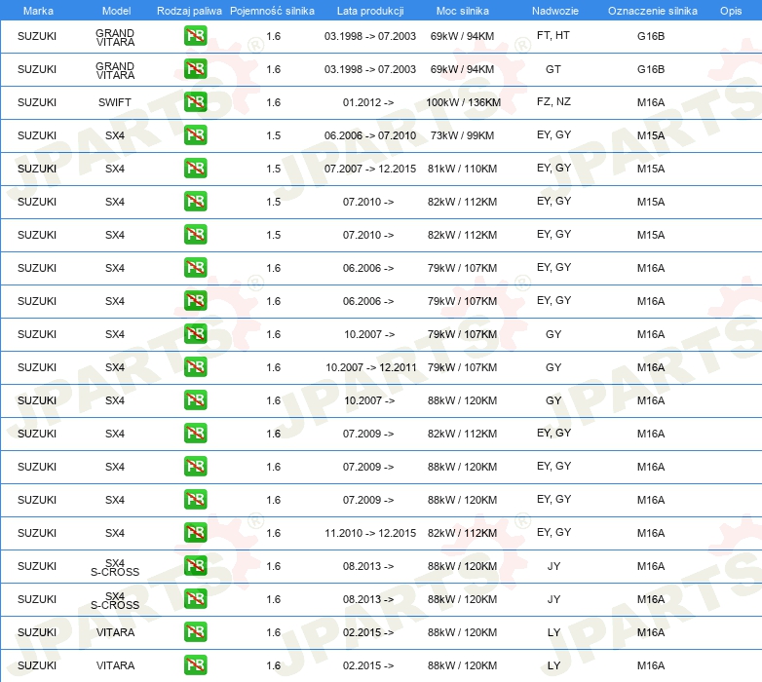This screenshot has width=762, height=682.
Task: Click fuel icon in SX4 73kW / 99KM row
Action: (x=195, y=135)
